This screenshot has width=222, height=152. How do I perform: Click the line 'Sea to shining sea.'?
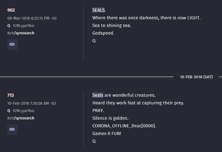112,26
